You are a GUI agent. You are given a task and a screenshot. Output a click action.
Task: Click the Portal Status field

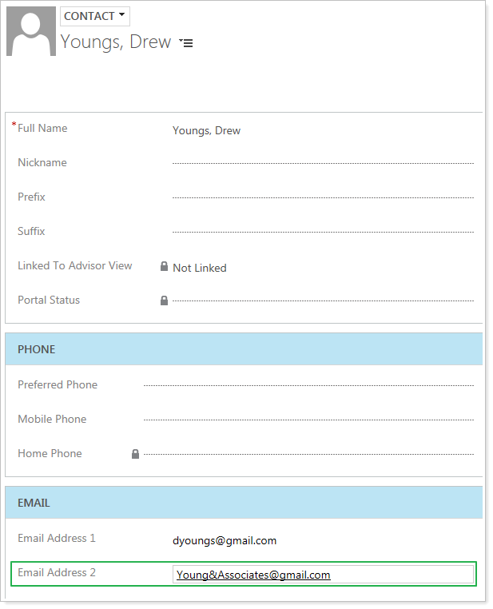[x=323, y=301]
